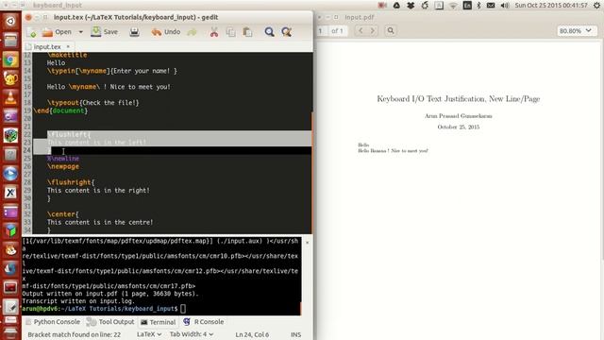The width and height of the screenshot is (604, 340).
Task: Go to next page in PDF viewer
Action: click(373, 30)
